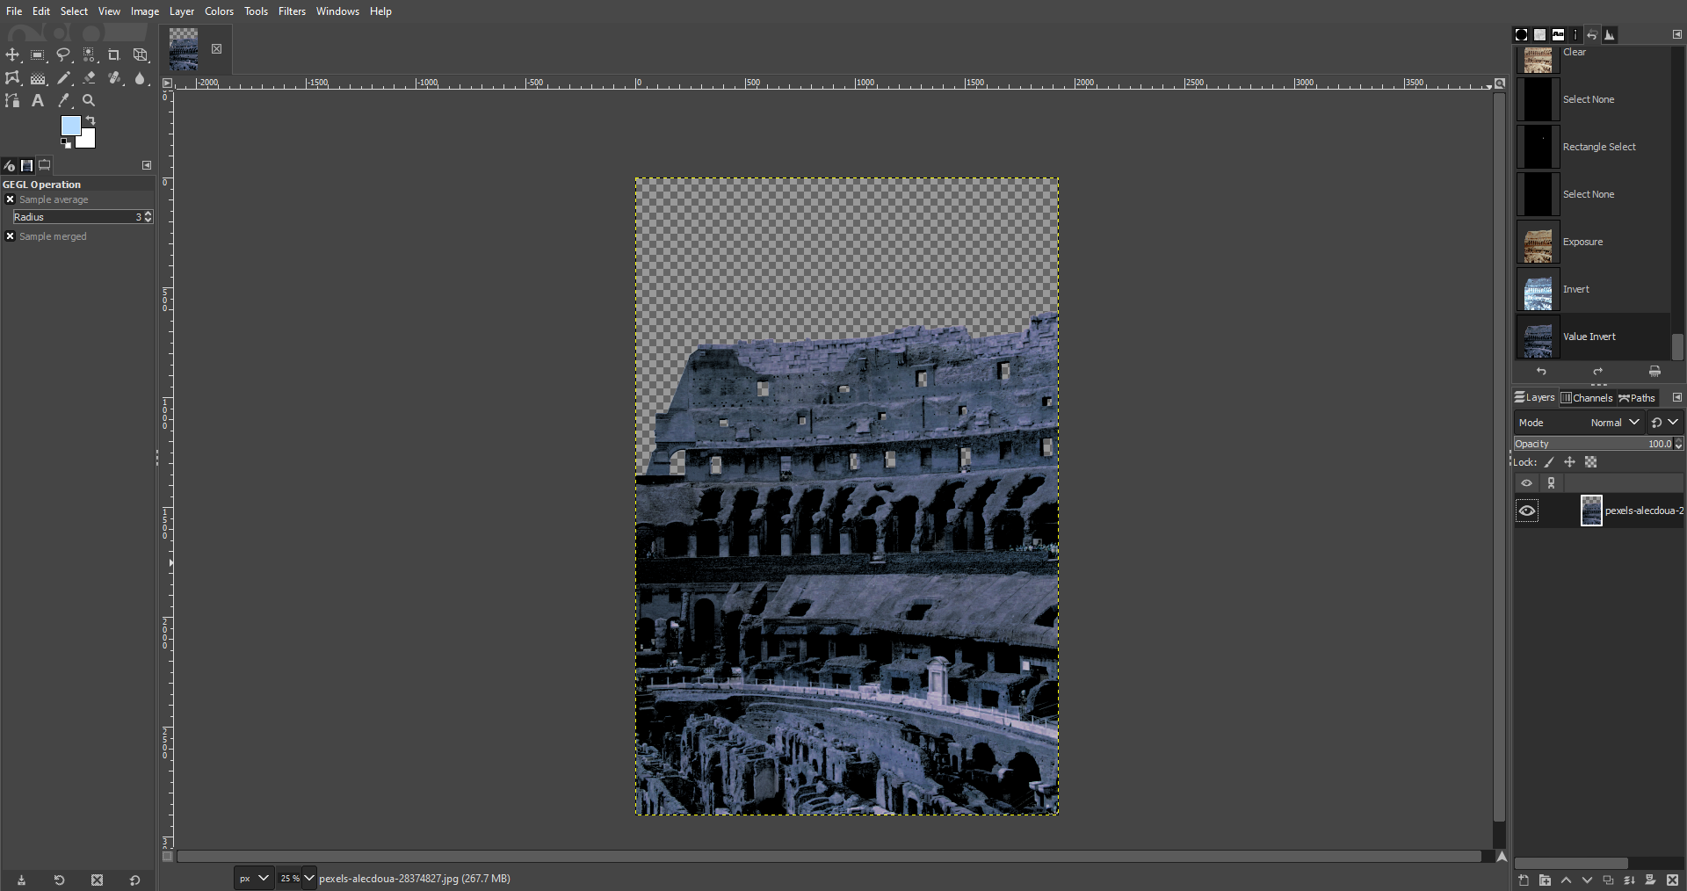Viewport: 1687px width, 891px height.
Task: Lock layer position and size
Action: pyautogui.click(x=1569, y=462)
